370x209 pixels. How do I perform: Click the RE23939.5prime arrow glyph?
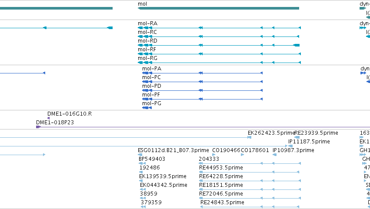point(297,137)
